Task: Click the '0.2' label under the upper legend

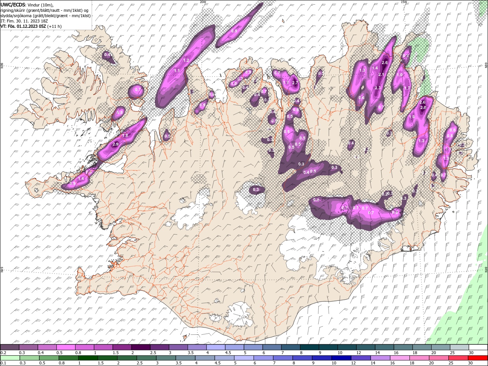Action: tap(3, 353)
